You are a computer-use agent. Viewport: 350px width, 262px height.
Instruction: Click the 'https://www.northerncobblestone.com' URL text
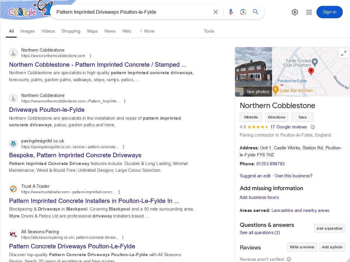tap(53, 56)
